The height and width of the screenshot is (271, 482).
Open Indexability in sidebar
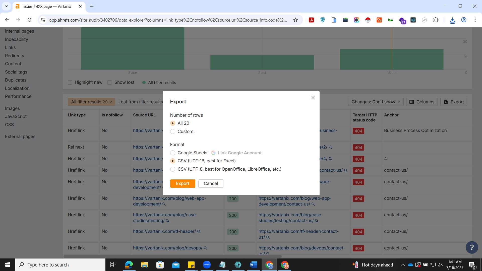pyautogui.click(x=17, y=39)
